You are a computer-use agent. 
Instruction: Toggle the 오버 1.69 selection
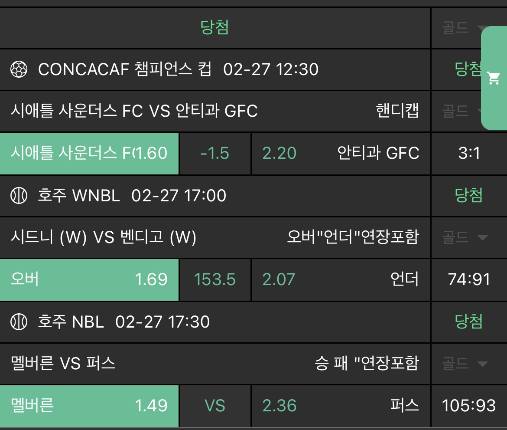tap(89, 280)
